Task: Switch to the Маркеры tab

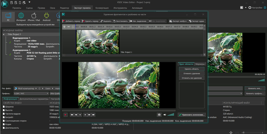Action: pos(200,64)
